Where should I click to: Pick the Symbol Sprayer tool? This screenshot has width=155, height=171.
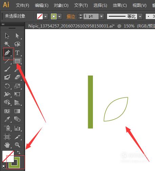point(7,128)
